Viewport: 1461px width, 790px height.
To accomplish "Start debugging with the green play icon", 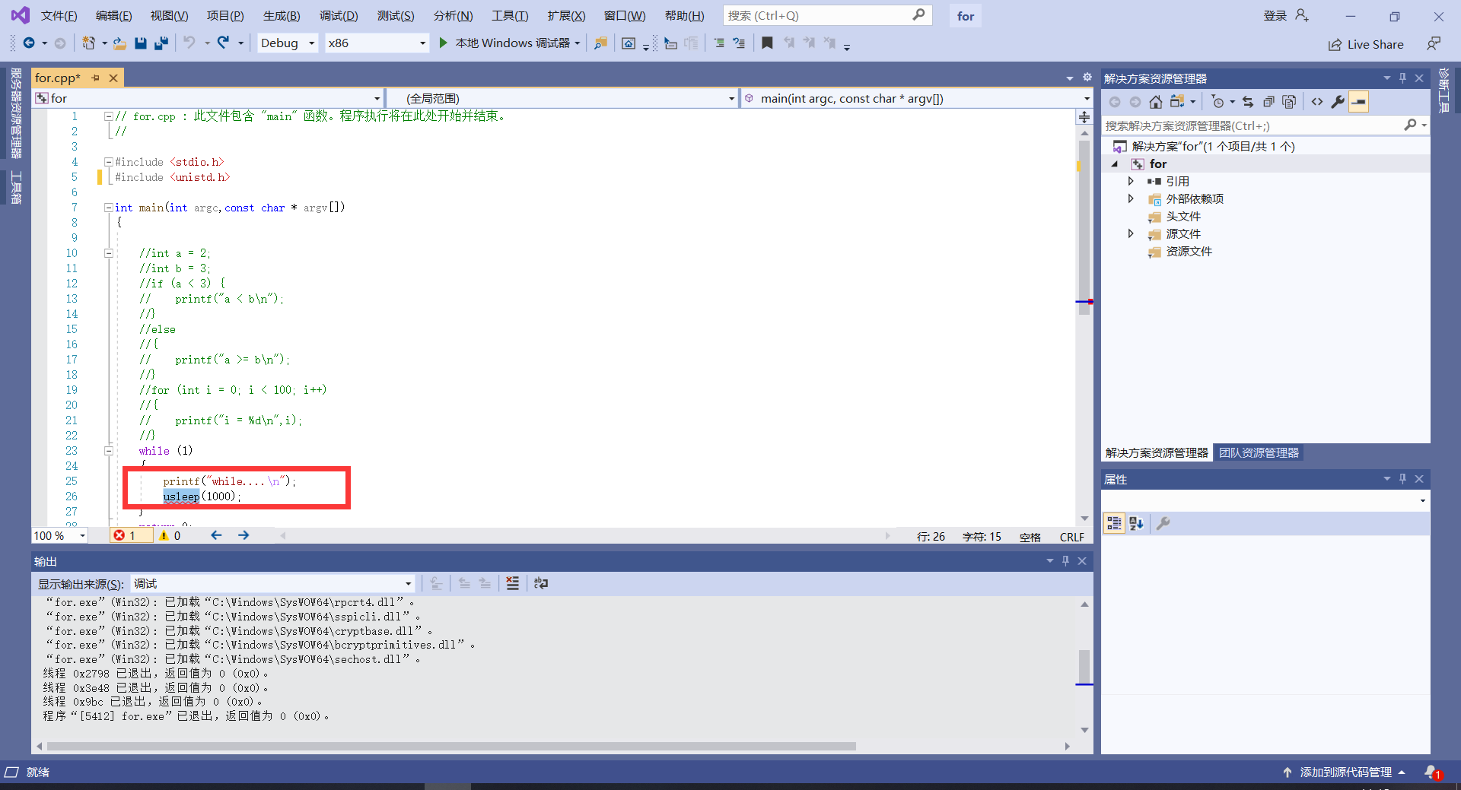I will click(x=443, y=43).
